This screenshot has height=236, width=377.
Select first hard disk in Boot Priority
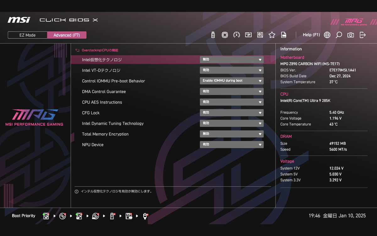pos(46,216)
